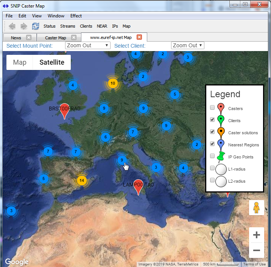Click the back navigation arrow icon
271x267 pixels.
point(12,26)
